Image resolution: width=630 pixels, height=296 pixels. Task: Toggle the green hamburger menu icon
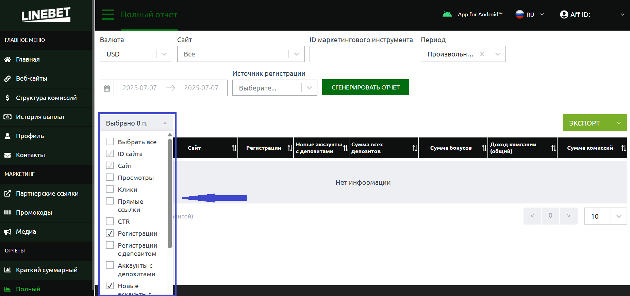[x=108, y=15]
